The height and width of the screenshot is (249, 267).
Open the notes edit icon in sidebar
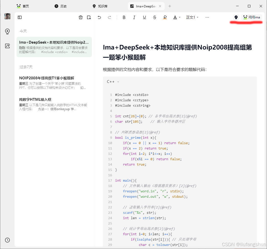7,46
